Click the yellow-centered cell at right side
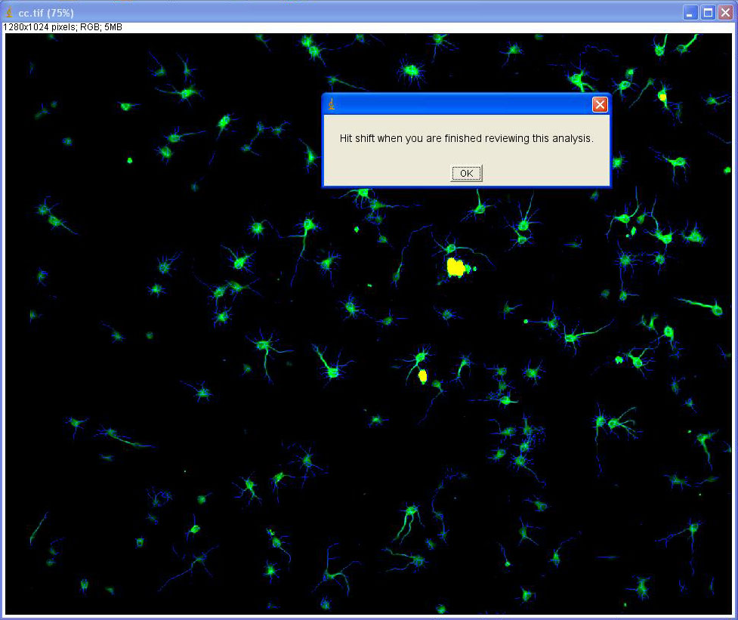 tap(668, 331)
